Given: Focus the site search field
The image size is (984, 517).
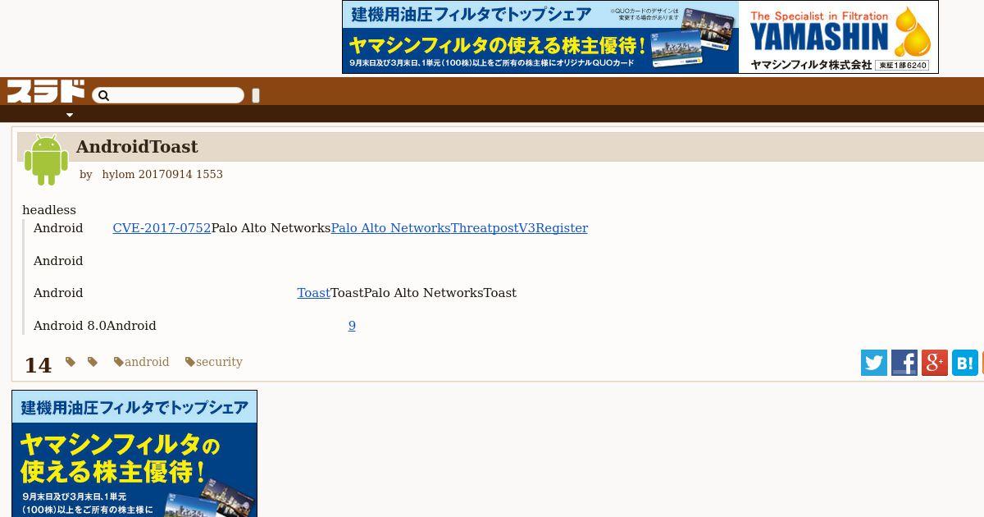Looking at the screenshot, I should pyautogui.click(x=168, y=96).
